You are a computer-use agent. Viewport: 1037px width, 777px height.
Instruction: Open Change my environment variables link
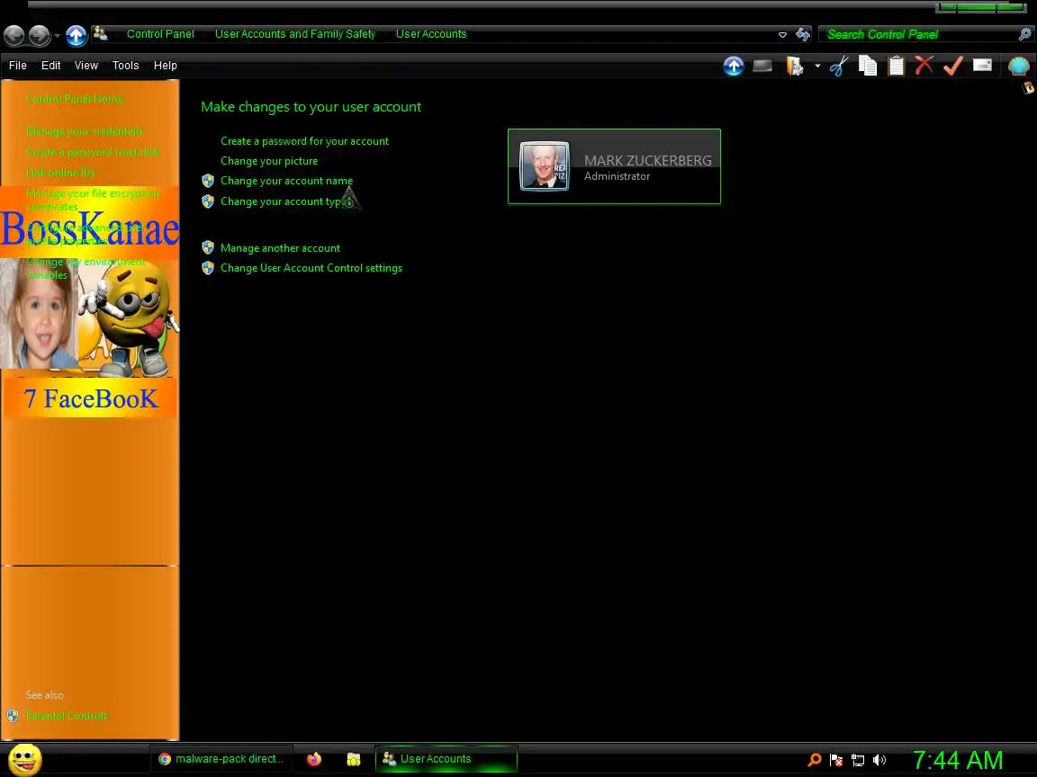[x=86, y=268]
